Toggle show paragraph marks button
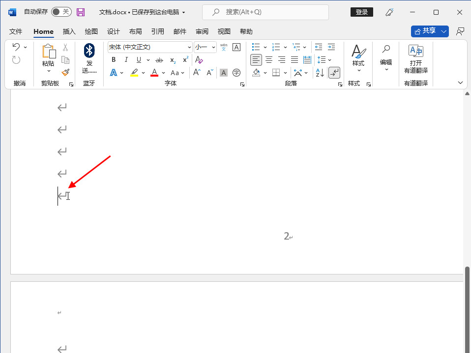471x353 pixels. tap(334, 73)
